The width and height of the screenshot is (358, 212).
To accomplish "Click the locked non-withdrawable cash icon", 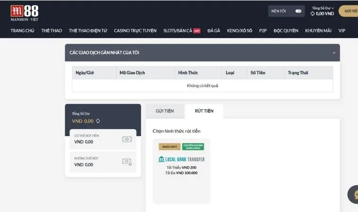I will point(127,162).
